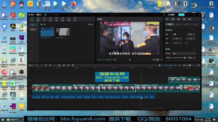218x122 pixels.
Task: Open the 转场 (Transitions) icon
Action: pos(63,19)
